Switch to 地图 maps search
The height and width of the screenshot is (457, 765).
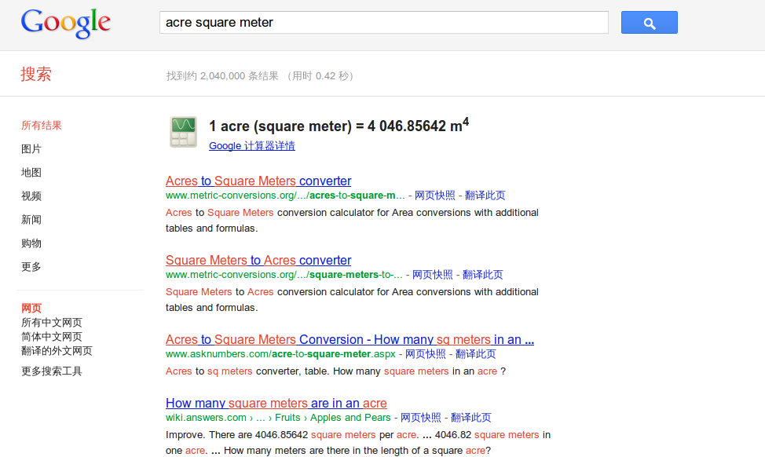tap(31, 172)
